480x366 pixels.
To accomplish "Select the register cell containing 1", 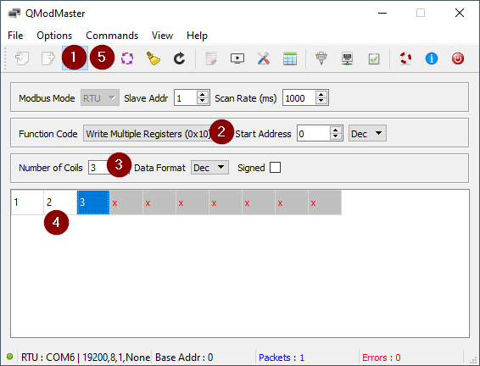I will pyautogui.click(x=27, y=202).
